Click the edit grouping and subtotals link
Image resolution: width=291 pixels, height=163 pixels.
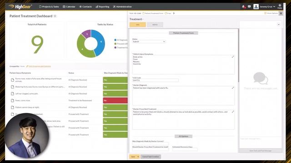tap(40, 66)
